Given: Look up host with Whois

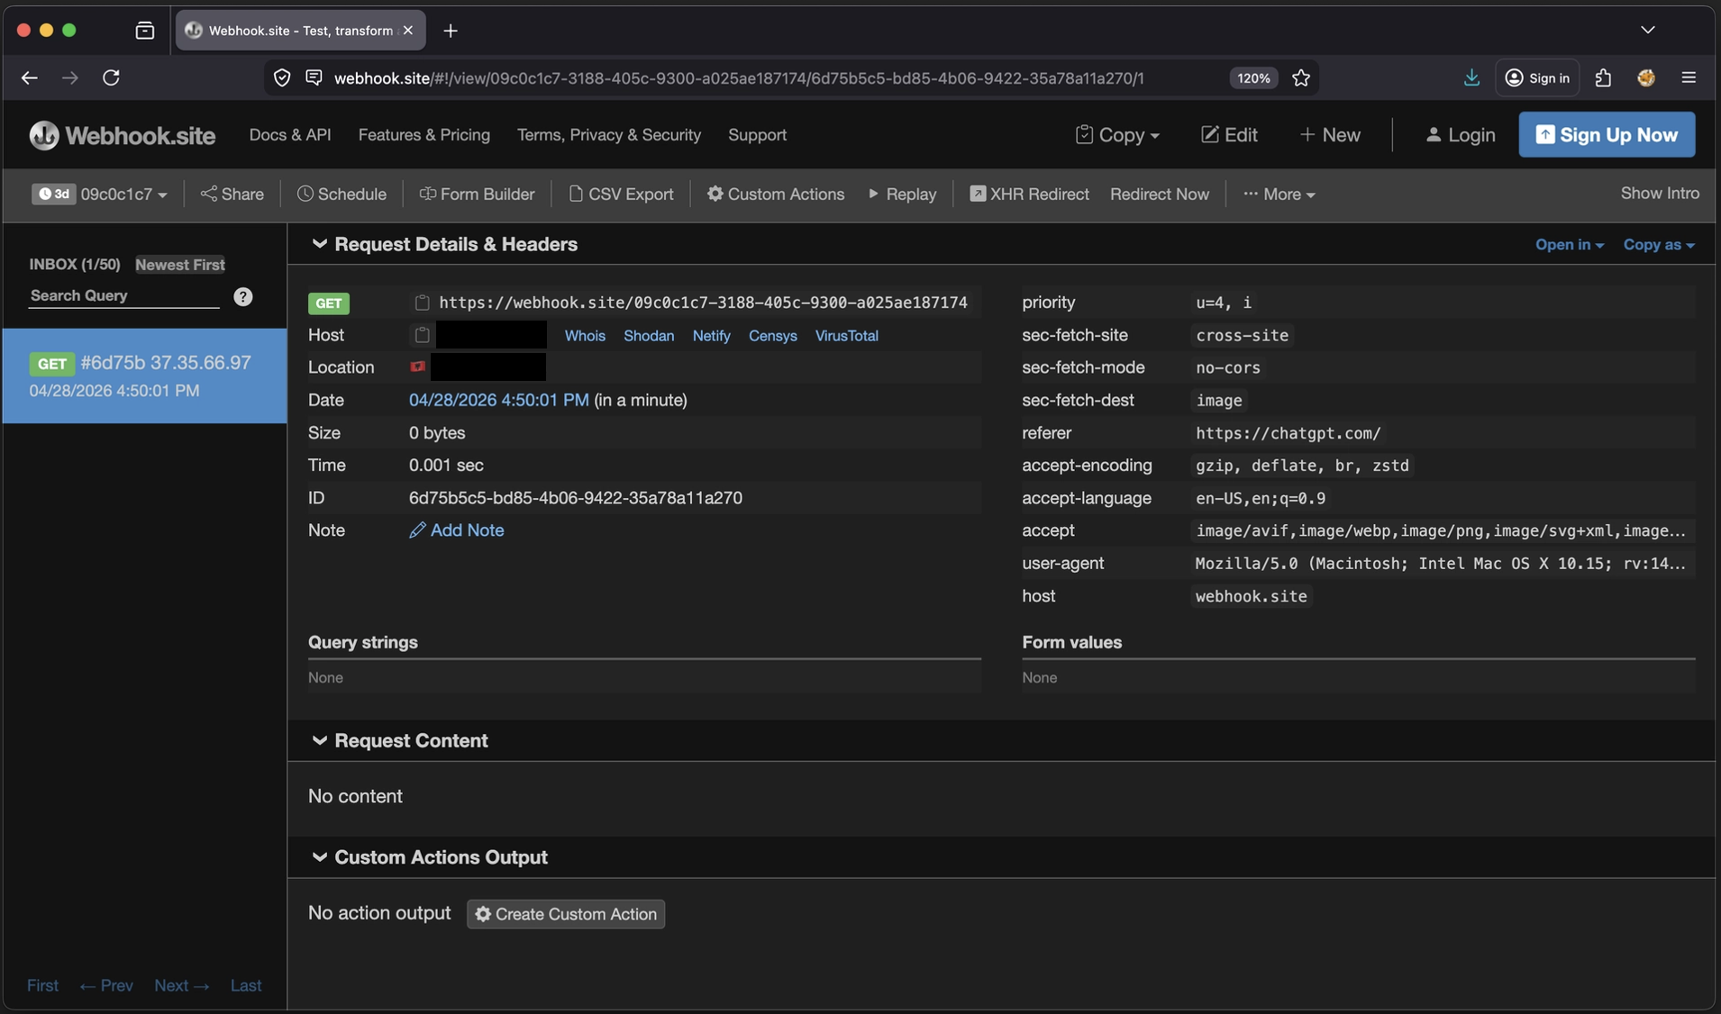Looking at the screenshot, I should click(x=585, y=336).
